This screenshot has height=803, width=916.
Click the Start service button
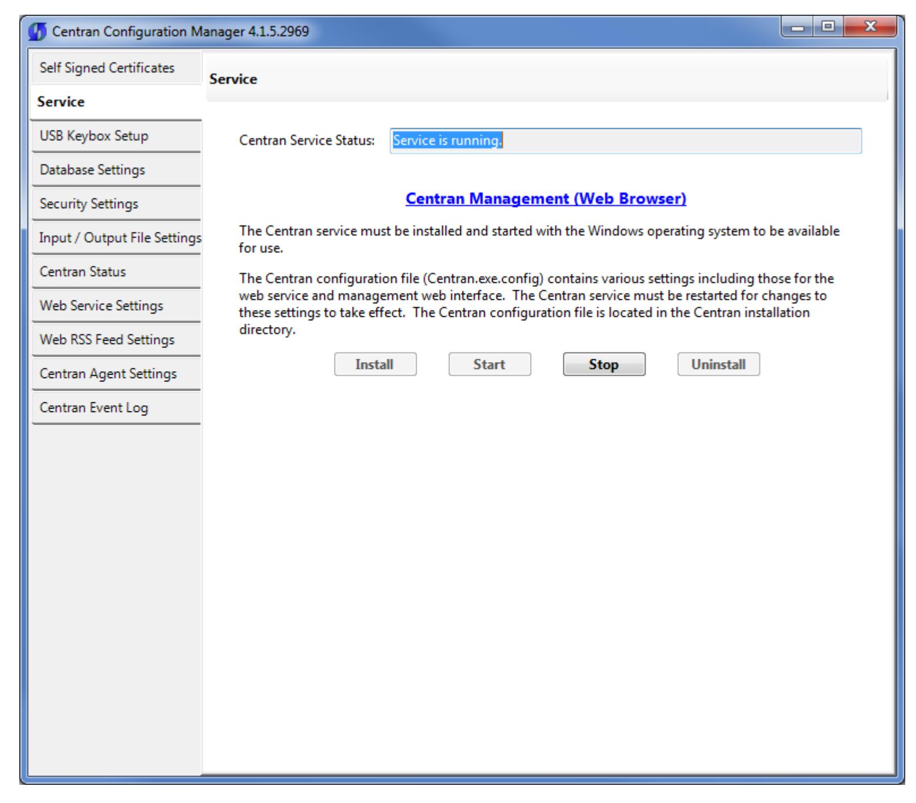(490, 364)
